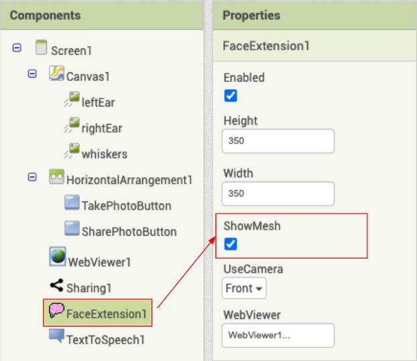Select the whiskers image sprite icon

[x=72, y=151]
